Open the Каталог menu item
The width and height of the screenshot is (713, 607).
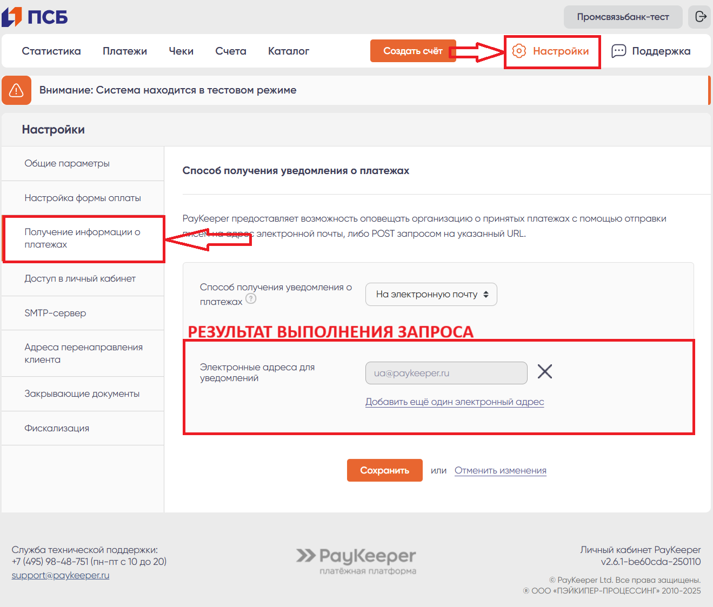pyautogui.click(x=289, y=51)
